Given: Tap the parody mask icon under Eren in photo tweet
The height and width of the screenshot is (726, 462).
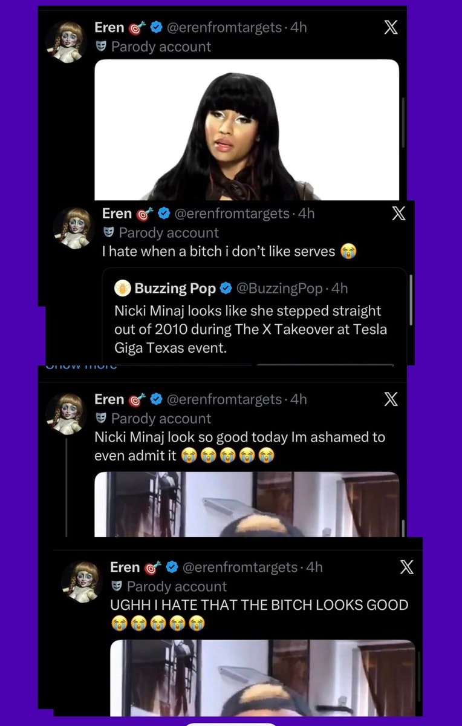Looking at the screenshot, I should [x=100, y=46].
